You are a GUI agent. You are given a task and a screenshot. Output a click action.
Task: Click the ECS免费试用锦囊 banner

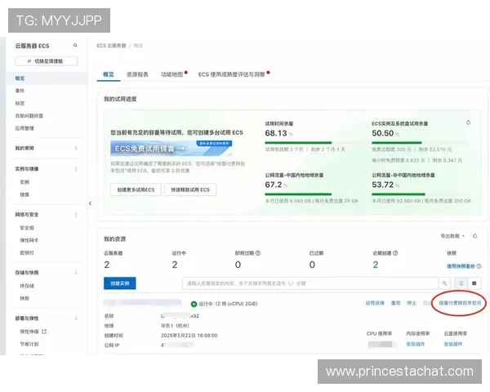[x=171, y=149]
